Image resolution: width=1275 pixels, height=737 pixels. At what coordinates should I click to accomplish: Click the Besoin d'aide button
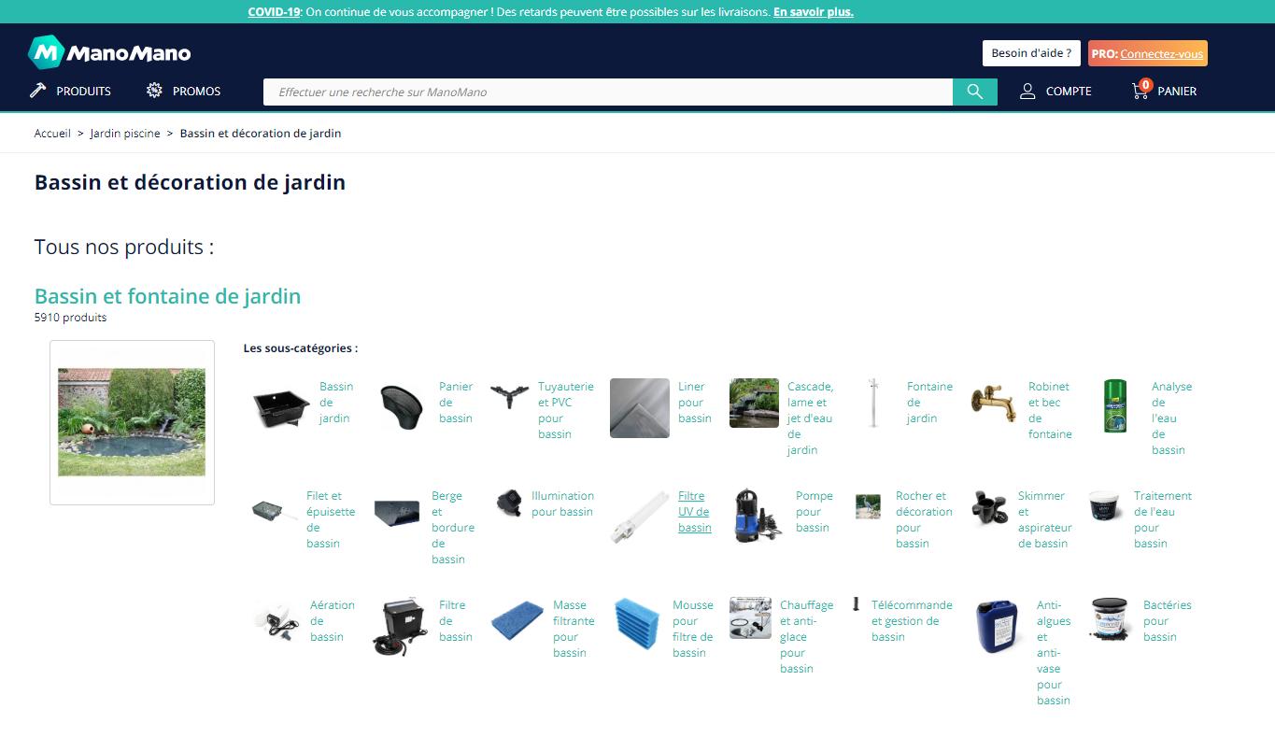click(1031, 53)
